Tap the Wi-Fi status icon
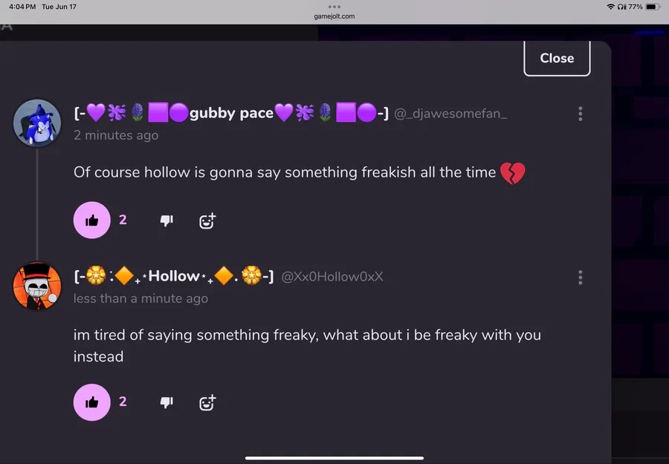 [610, 7]
